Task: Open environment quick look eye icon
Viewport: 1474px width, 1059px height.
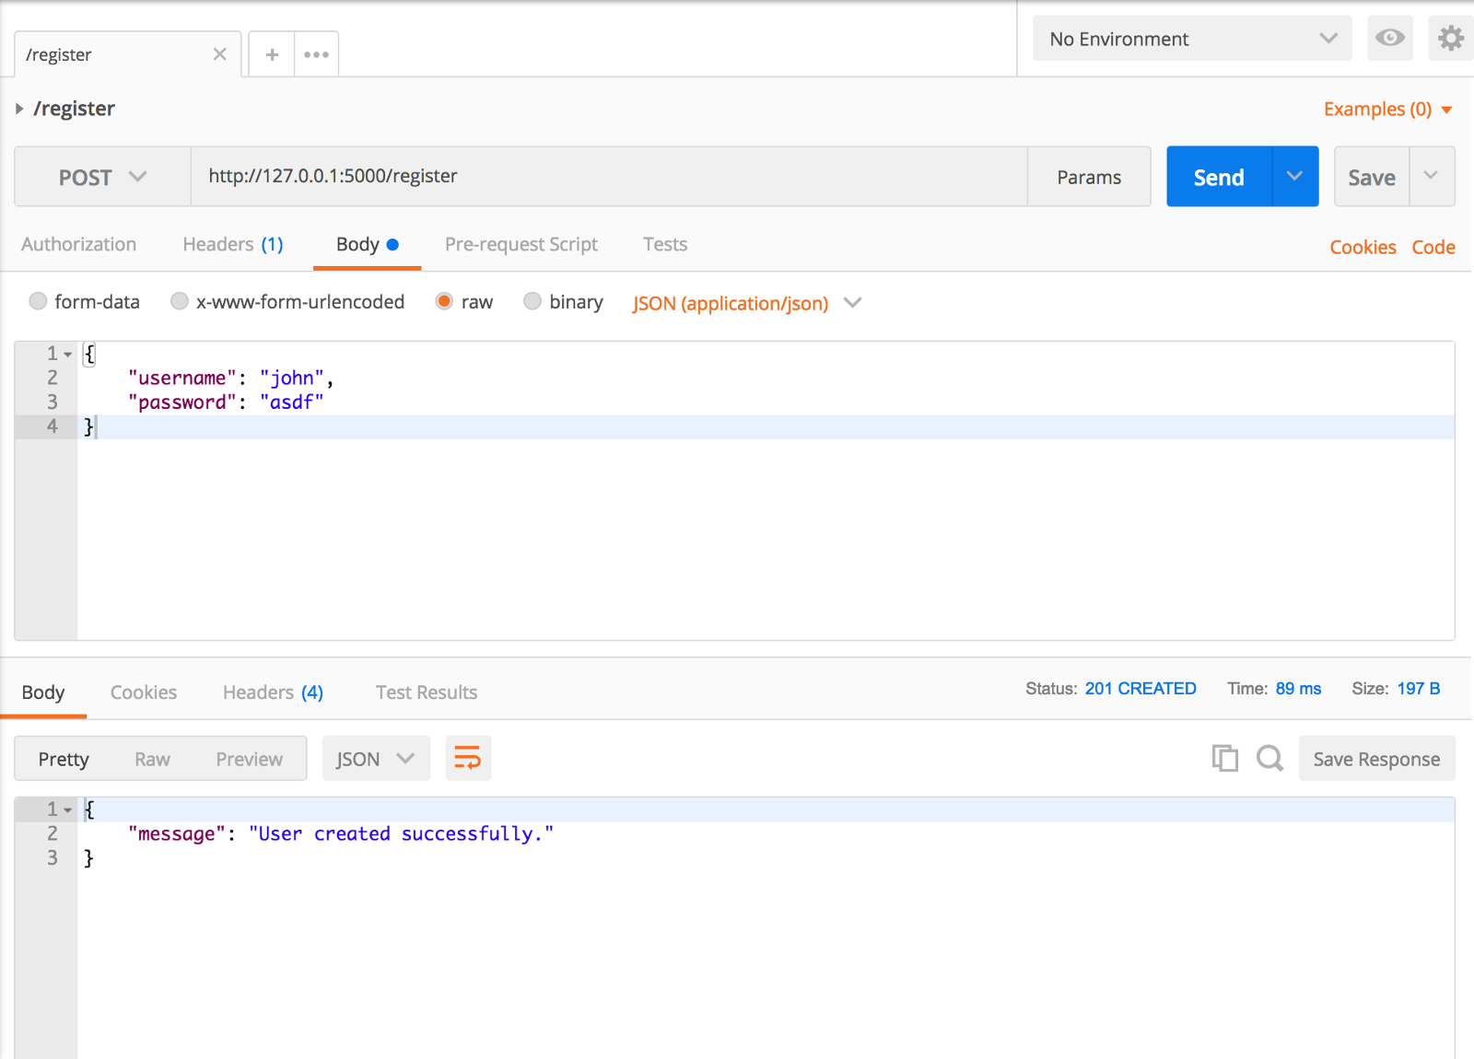Action: pyautogui.click(x=1389, y=38)
